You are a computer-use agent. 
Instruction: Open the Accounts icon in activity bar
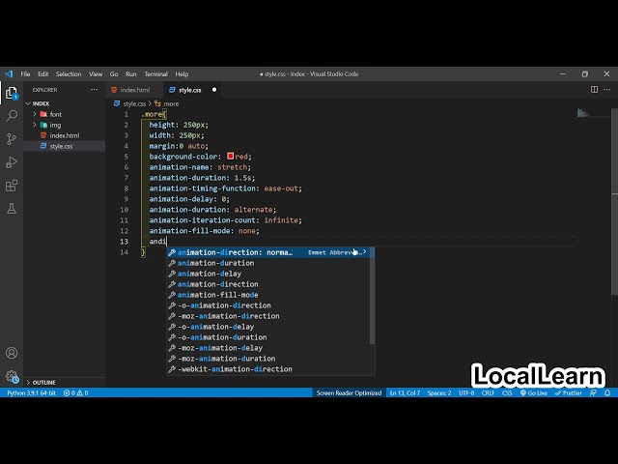[12, 353]
